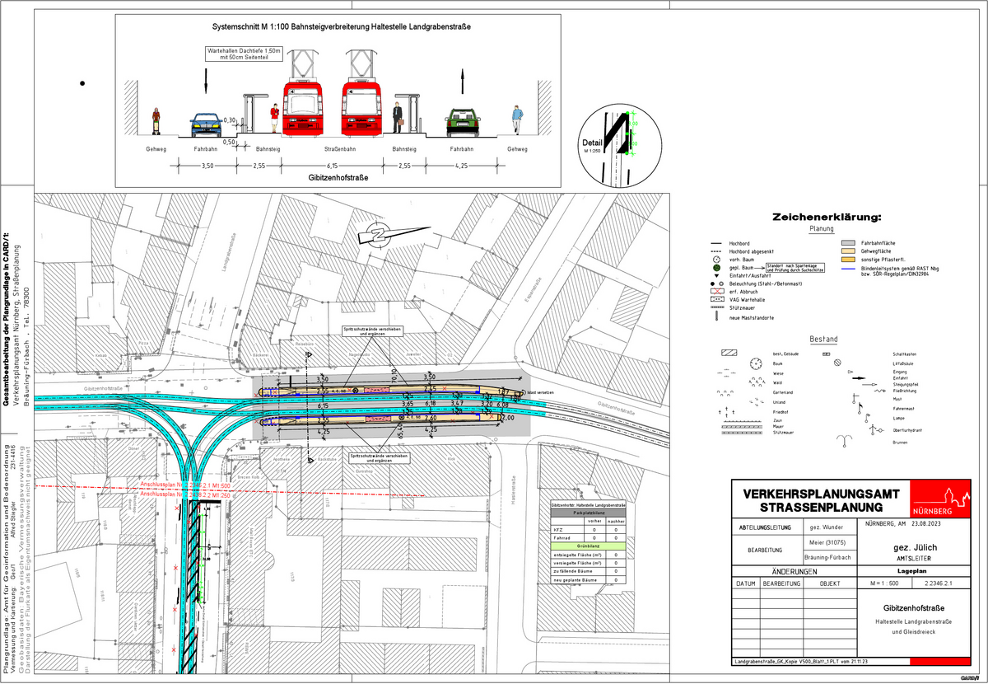Select the Litfaßsäule circle symbol in legend
The height and width of the screenshot is (684, 988).
click(x=837, y=362)
